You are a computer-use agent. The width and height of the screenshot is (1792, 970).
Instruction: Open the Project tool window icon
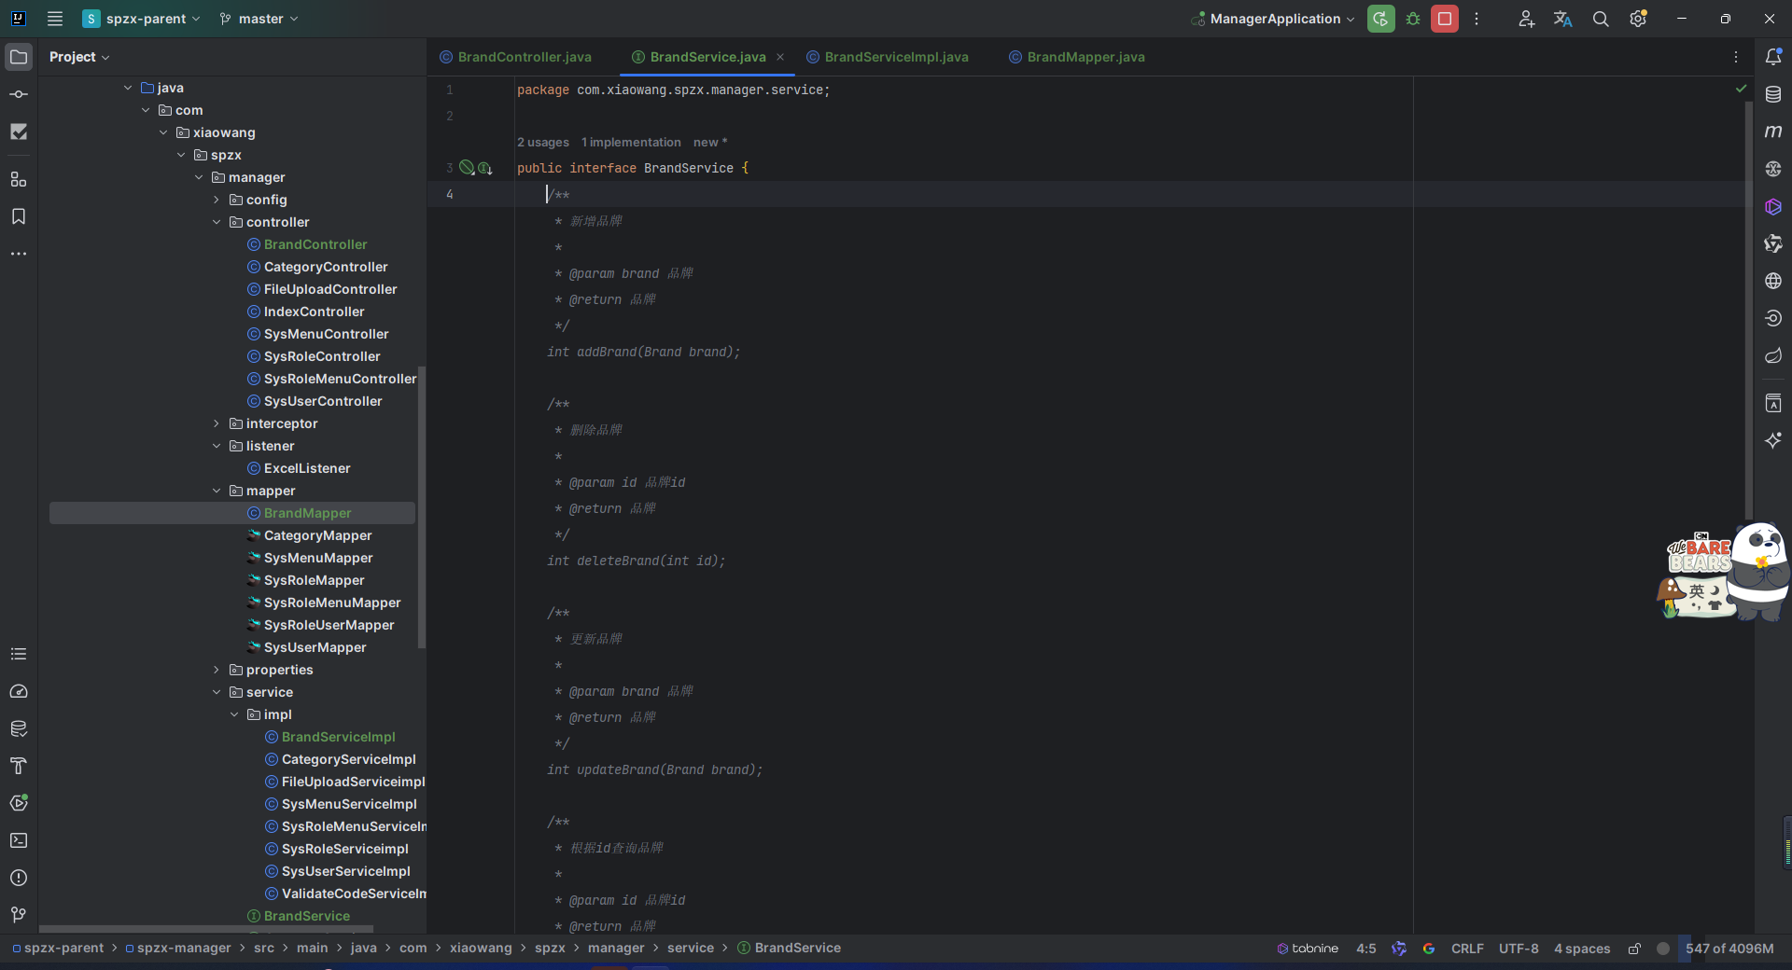[x=19, y=57]
